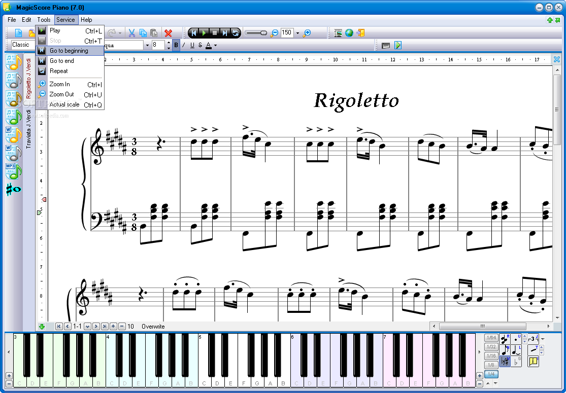Screen dimensions: 566x393
Task: Click the green play document icon
Action: click(x=398, y=46)
